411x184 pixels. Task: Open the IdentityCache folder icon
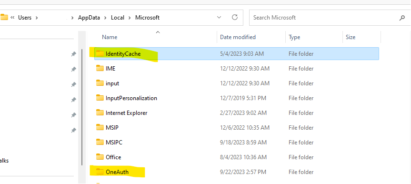point(100,54)
